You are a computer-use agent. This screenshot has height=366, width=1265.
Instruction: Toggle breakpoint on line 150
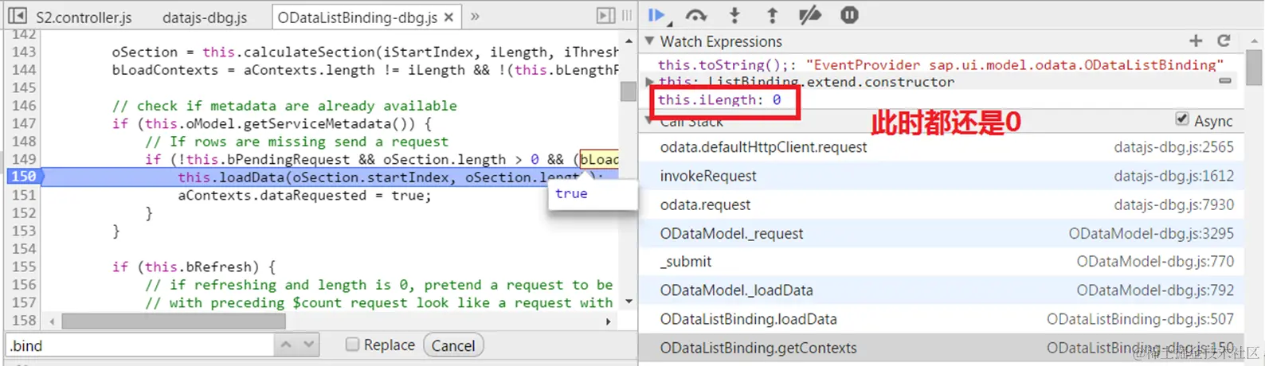click(x=24, y=177)
